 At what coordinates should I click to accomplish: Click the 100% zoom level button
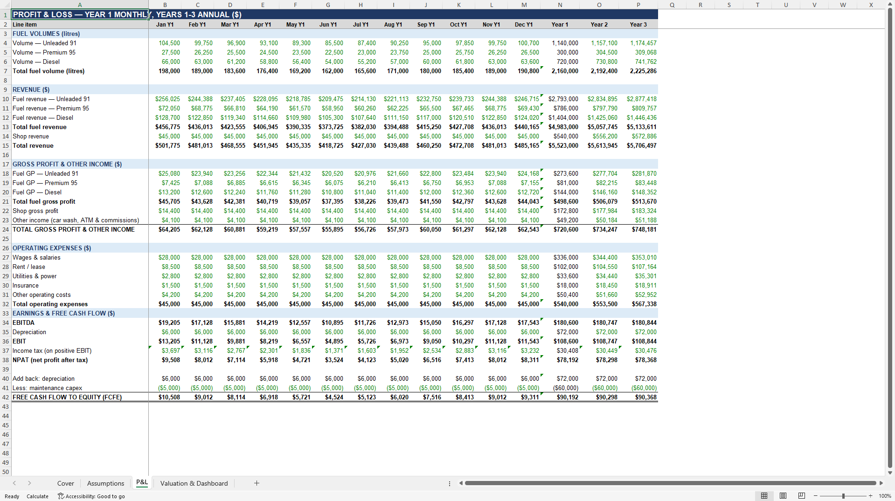[x=885, y=496]
